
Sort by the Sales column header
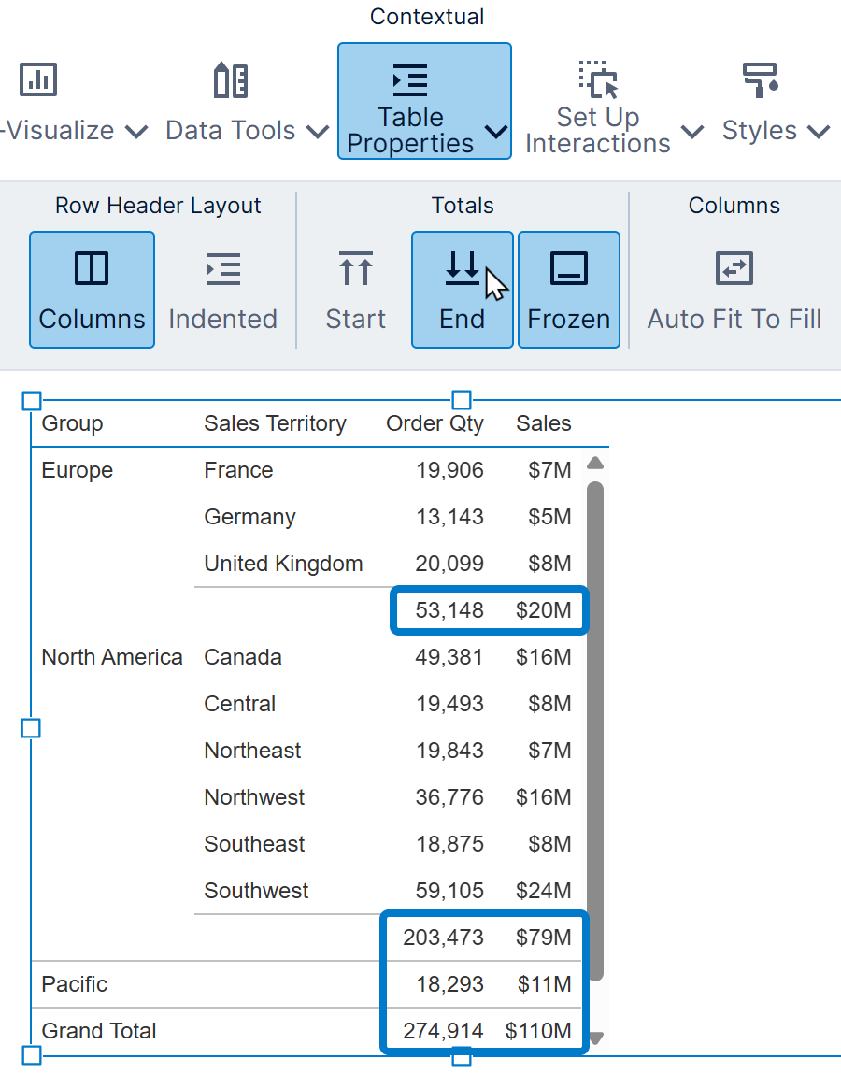point(543,422)
